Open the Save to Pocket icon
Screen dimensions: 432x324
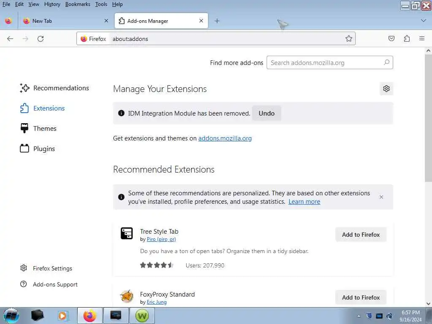pos(391,38)
